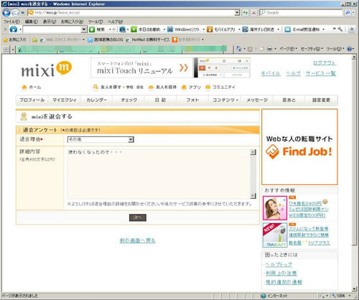Viewport: 359px width, 300px height.
Task: Click the Find Job! advertisement banner
Action: pyautogui.click(x=299, y=147)
